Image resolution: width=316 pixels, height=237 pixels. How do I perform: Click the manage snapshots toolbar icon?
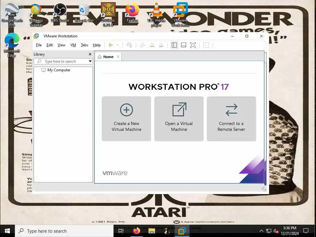161,45
